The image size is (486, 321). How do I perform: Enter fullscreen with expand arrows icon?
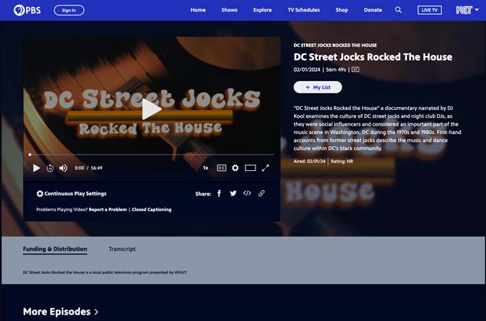(265, 168)
